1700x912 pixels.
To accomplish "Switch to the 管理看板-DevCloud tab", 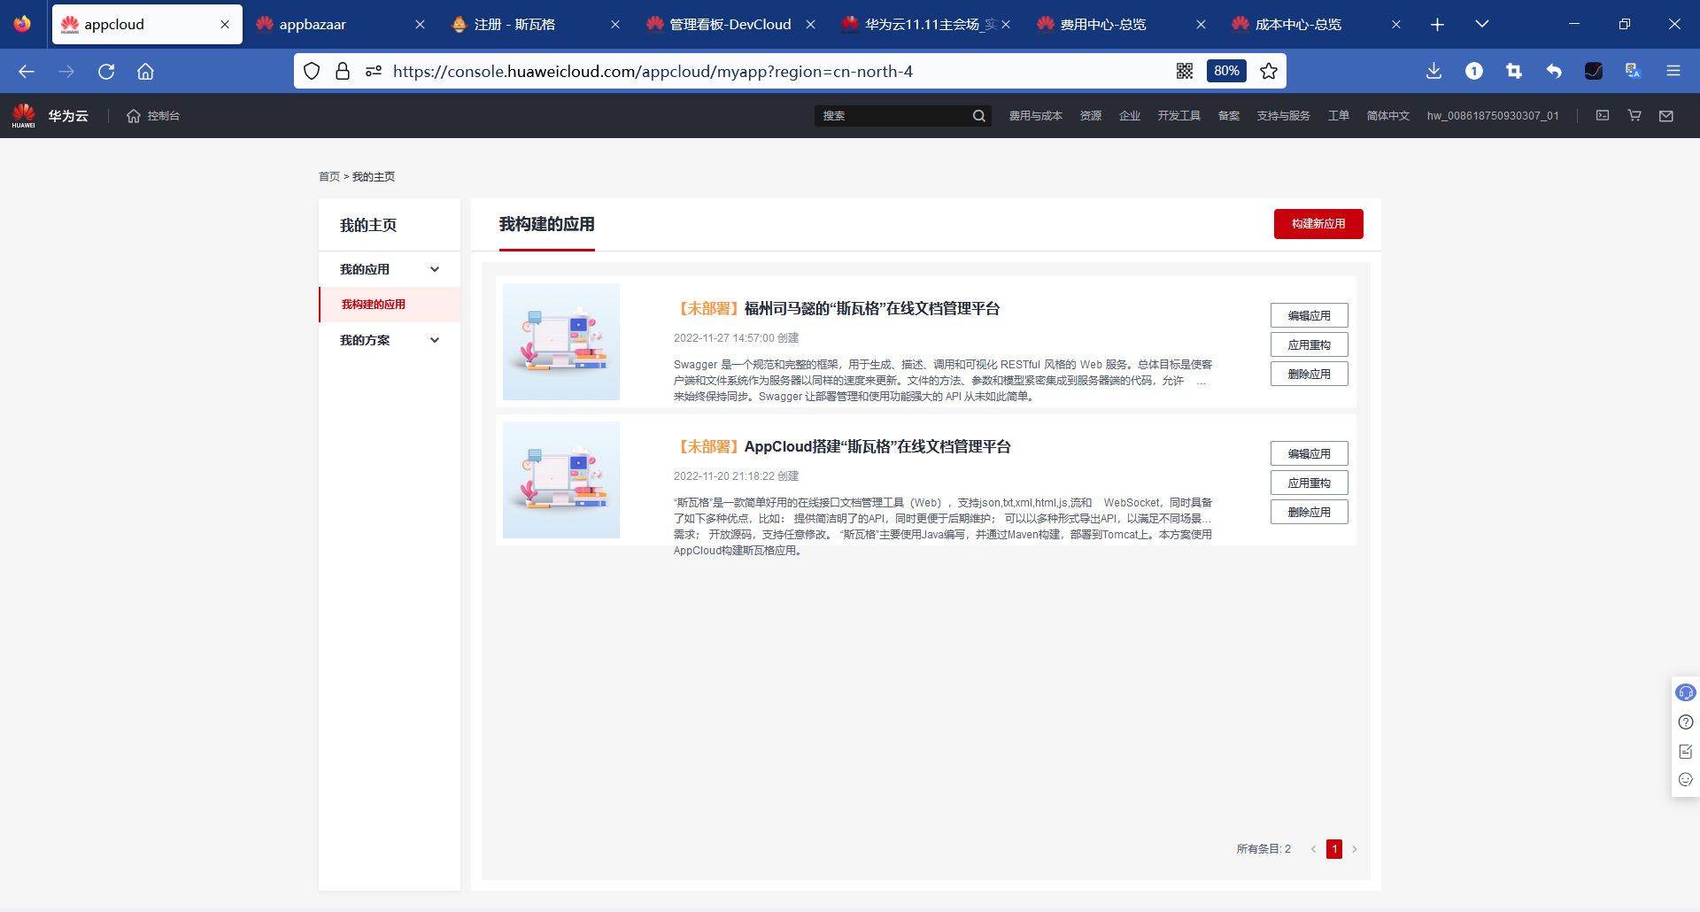I will (731, 25).
